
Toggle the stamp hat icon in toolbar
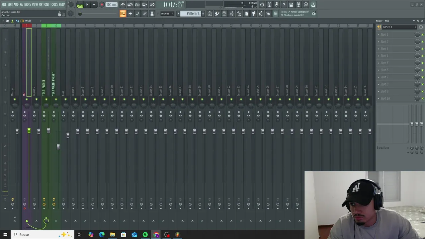[x=152, y=14]
